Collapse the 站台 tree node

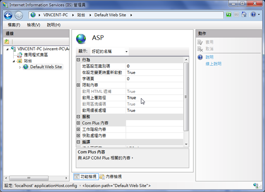[14, 61]
